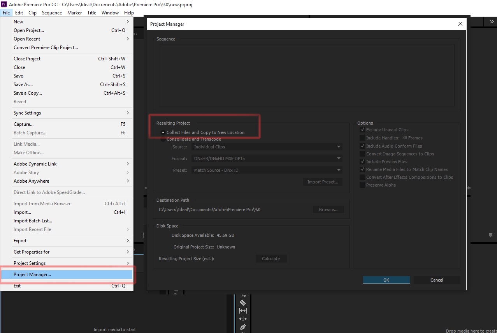The height and width of the screenshot is (333, 497).
Task: Click OK in Project Manager dialog
Action: [386, 280]
